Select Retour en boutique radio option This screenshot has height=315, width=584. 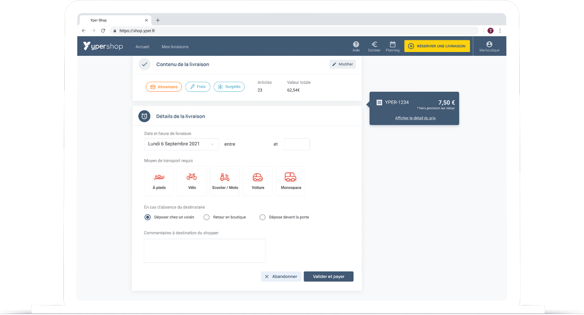206,217
